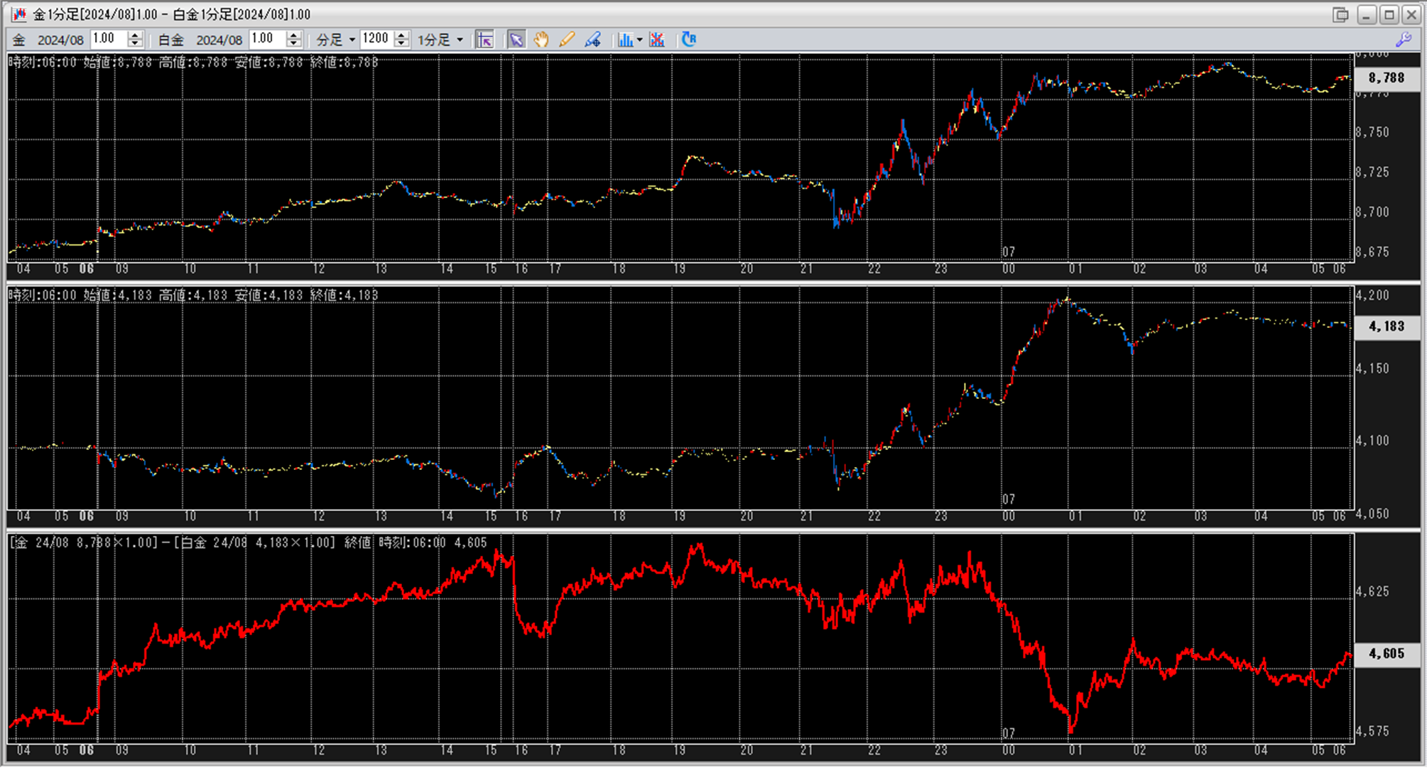
Task: Click the bar chart indicator icon
Action: tap(625, 40)
